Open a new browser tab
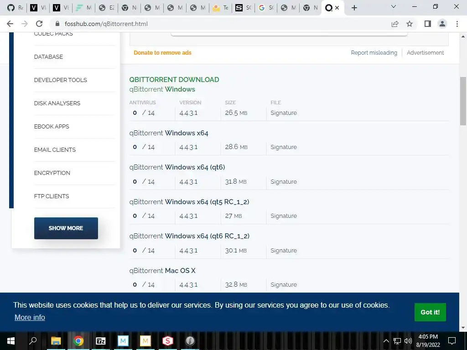 pyautogui.click(x=354, y=8)
